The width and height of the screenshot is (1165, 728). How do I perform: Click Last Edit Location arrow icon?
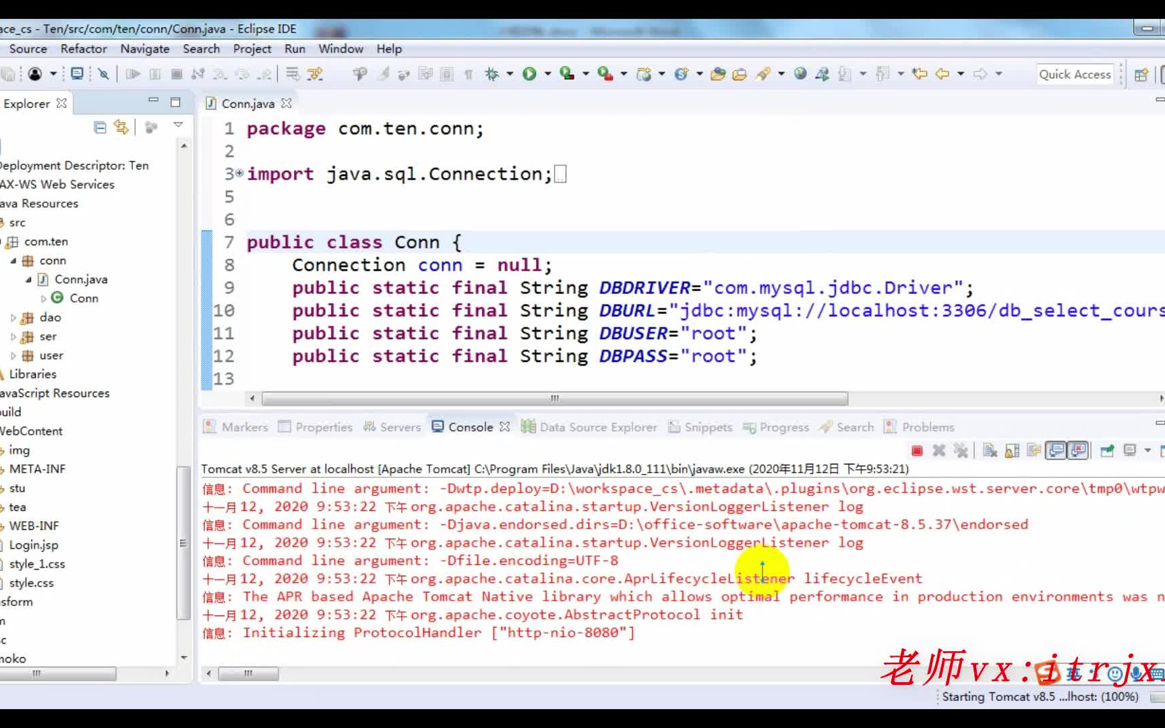920,74
